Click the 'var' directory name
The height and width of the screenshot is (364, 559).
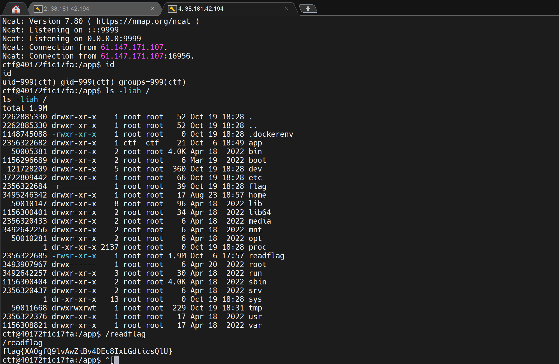pyautogui.click(x=255, y=325)
